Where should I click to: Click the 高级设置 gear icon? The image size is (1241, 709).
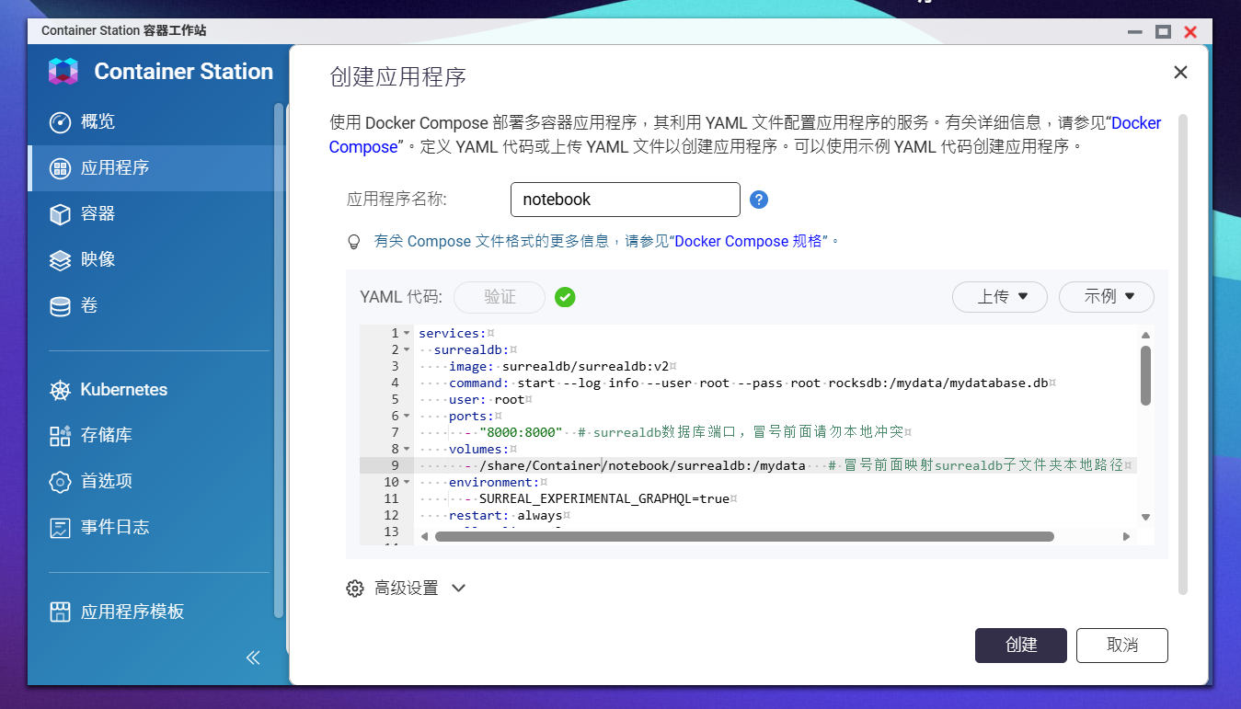tap(355, 589)
